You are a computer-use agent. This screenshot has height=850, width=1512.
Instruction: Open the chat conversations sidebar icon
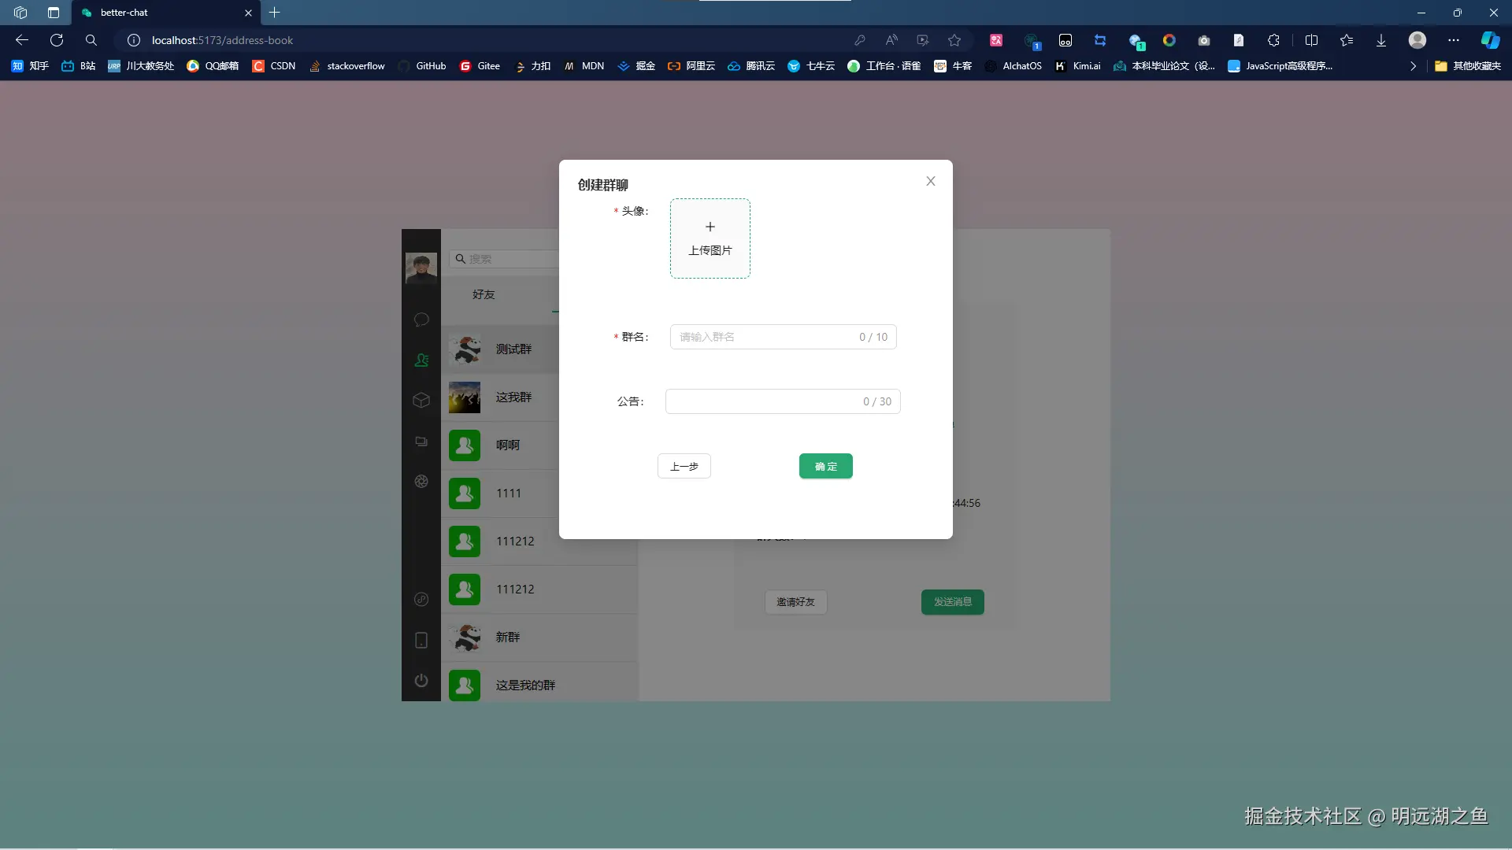tap(421, 320)
